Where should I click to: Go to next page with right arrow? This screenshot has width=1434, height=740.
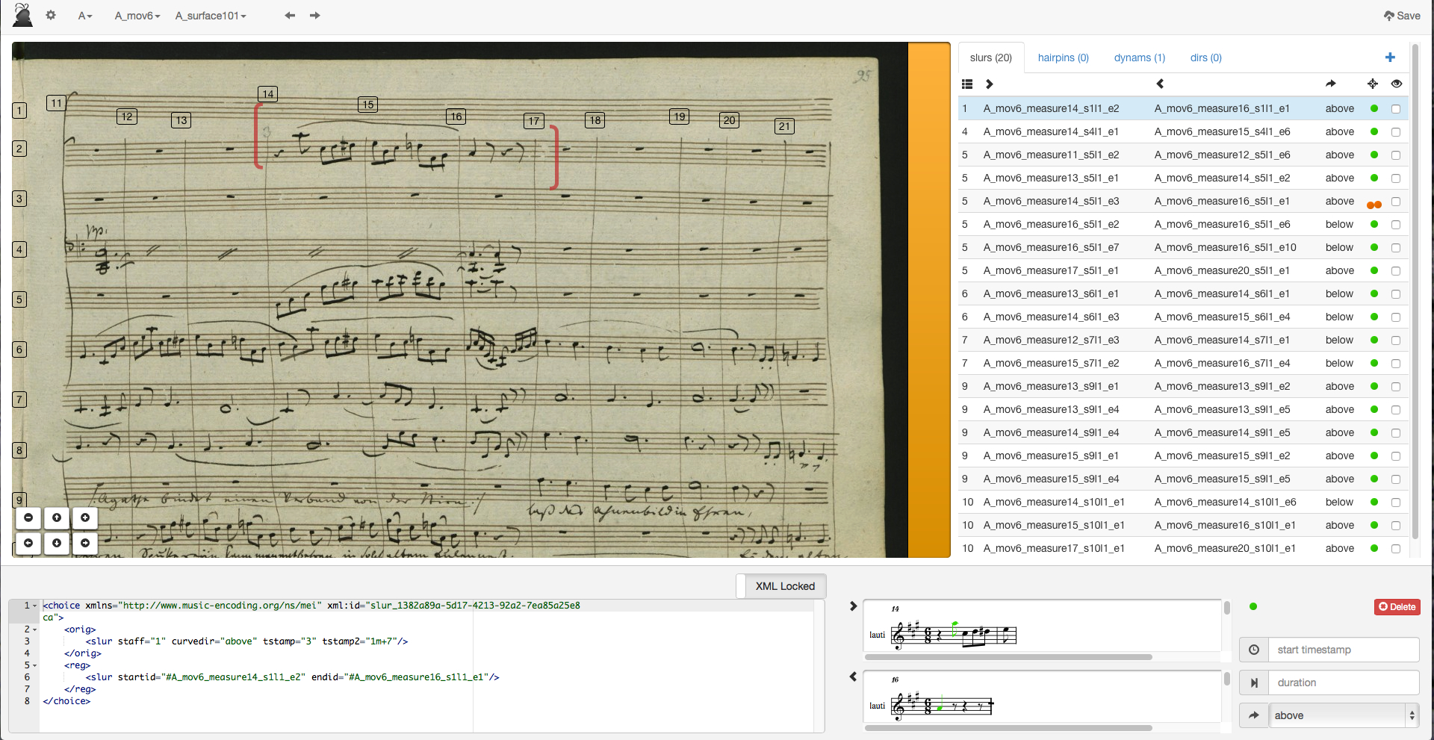pyautogui.click(x=315, y=15)
